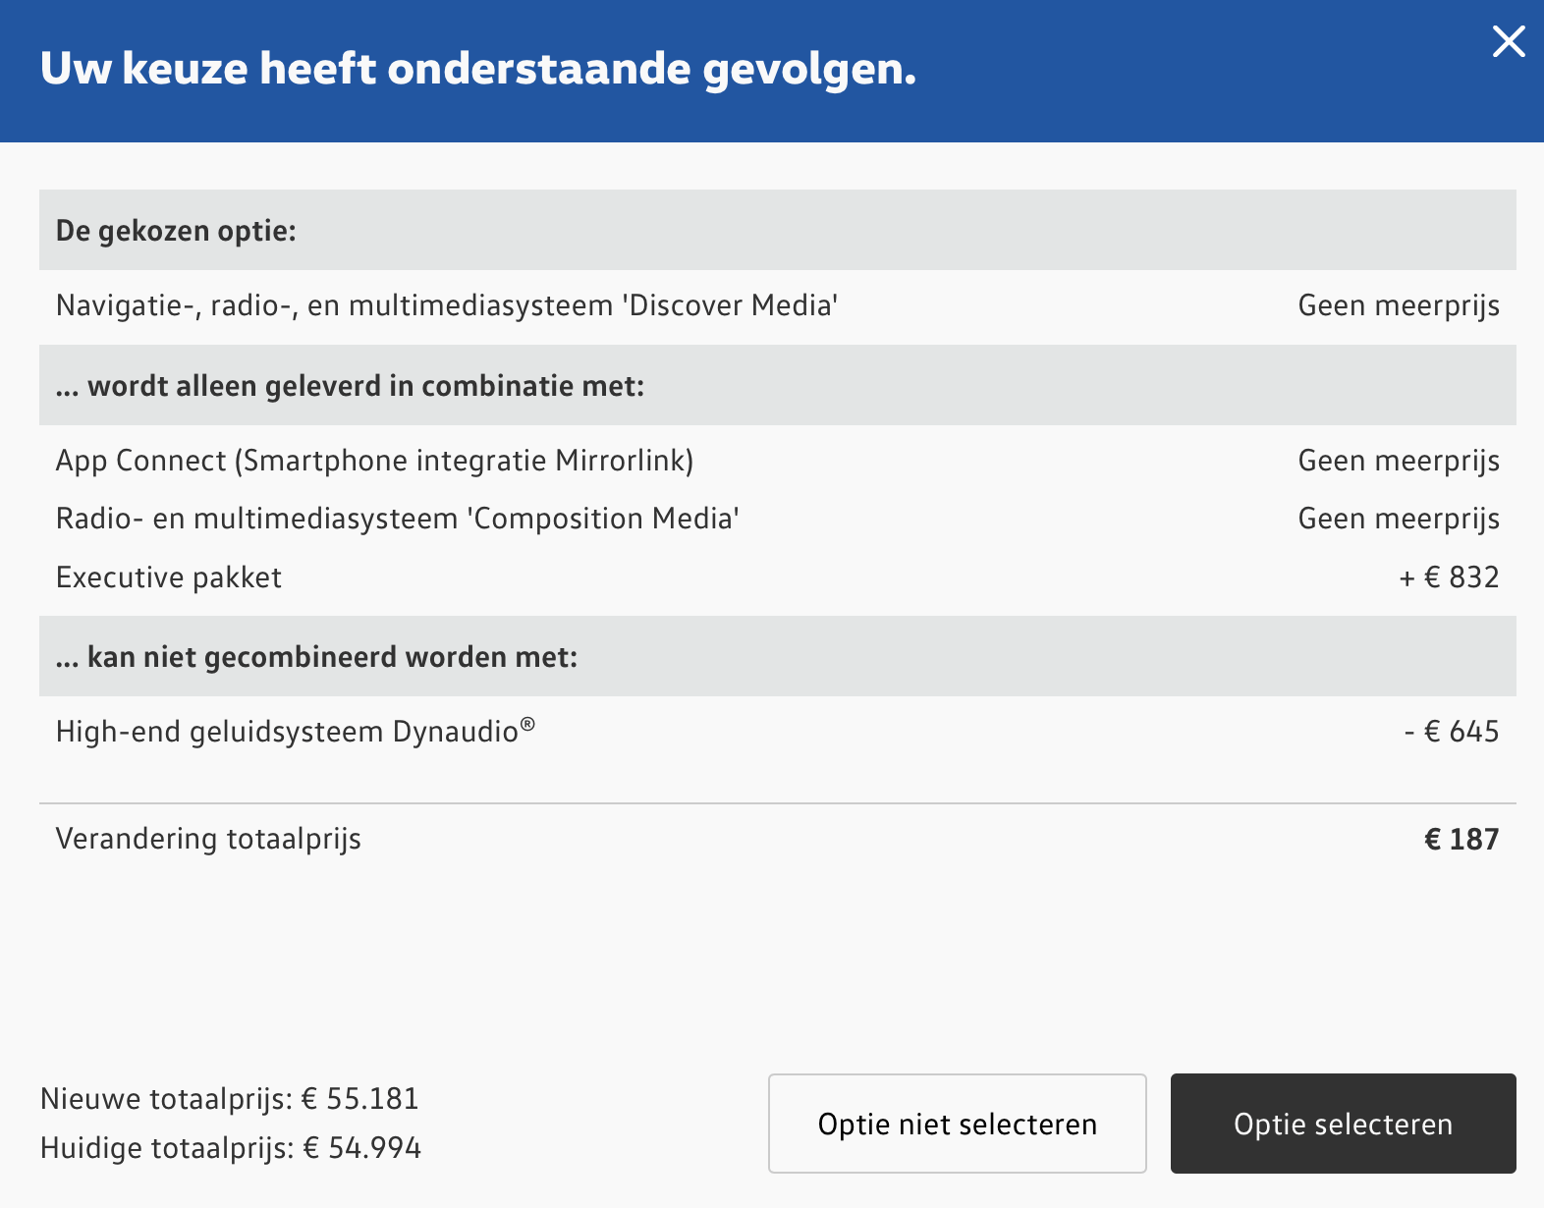Click 'Geen meerprijs' beside Composition Media
1544x1208 pixels.
click(x=1398, y=519)
